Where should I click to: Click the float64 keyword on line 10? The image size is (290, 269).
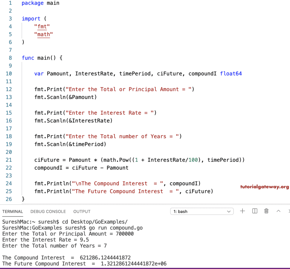231,73
